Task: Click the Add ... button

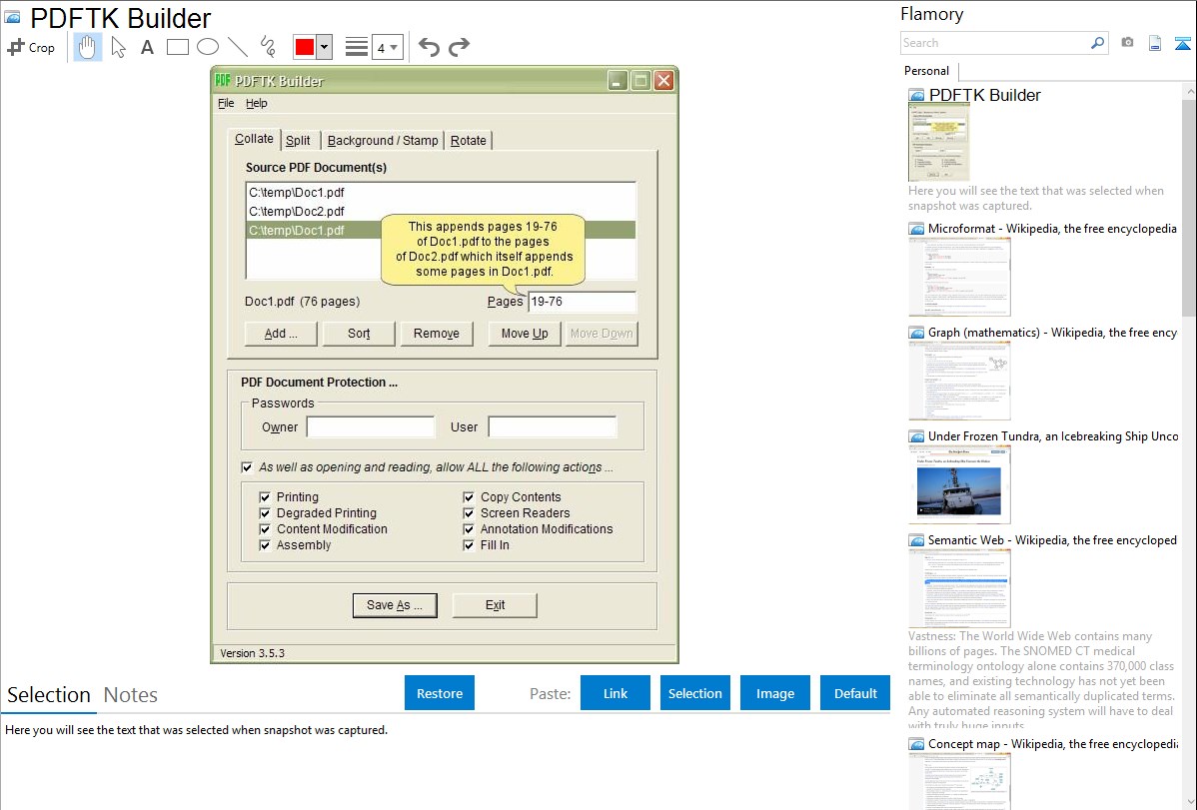Action: [280, 334]
